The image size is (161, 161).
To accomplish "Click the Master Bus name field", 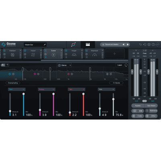I will pos(35,45).
